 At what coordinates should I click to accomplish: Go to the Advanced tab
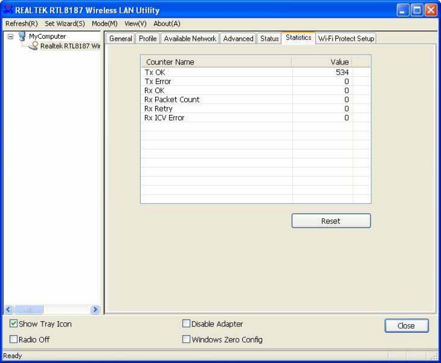238,39
